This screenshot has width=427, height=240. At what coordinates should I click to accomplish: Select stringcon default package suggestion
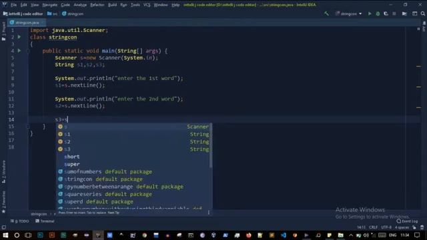tap(133, 179)
